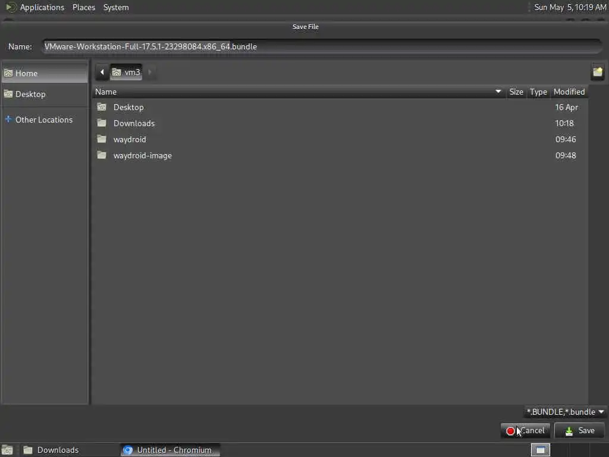This screenshot has width=609, height=457.
Task: Click the Desktop icon in the sidebar
Action: 8,93
